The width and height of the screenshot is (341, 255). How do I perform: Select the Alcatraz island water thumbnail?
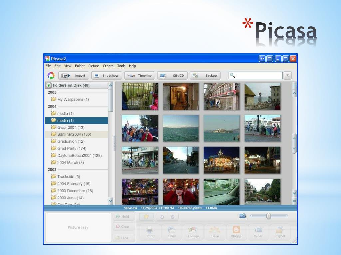tap(221, 128)
